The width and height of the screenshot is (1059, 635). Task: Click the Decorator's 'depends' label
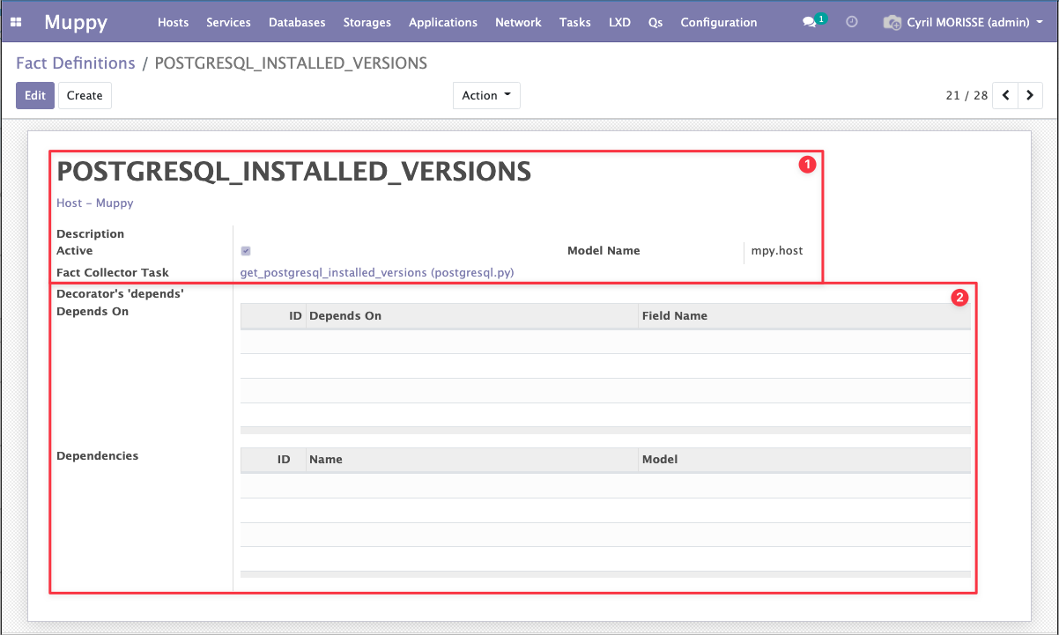click(120, 294)
